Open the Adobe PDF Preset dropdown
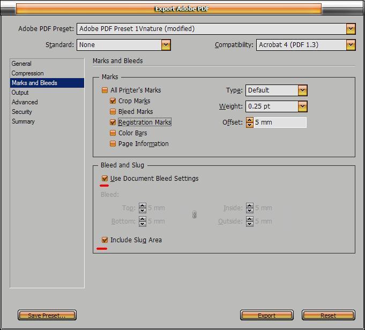Viewport: 365px width, 330px height. tap(216, 29)
